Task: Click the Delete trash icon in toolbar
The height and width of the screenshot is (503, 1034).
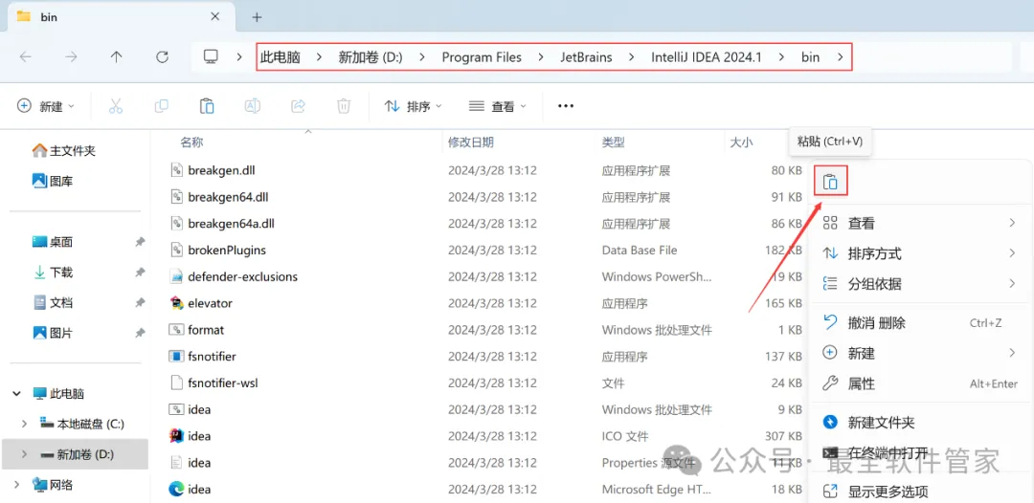Action: [x=344, y=106]
